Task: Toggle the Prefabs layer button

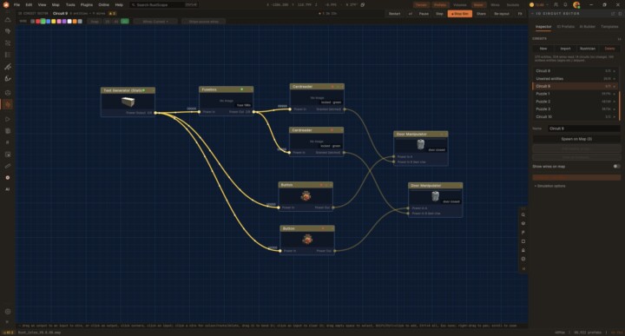Action: 440,5
